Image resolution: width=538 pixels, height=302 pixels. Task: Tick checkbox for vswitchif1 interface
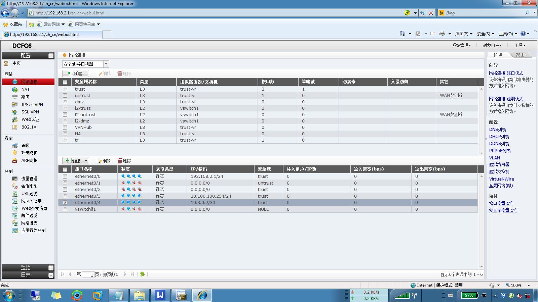point(65,209)
